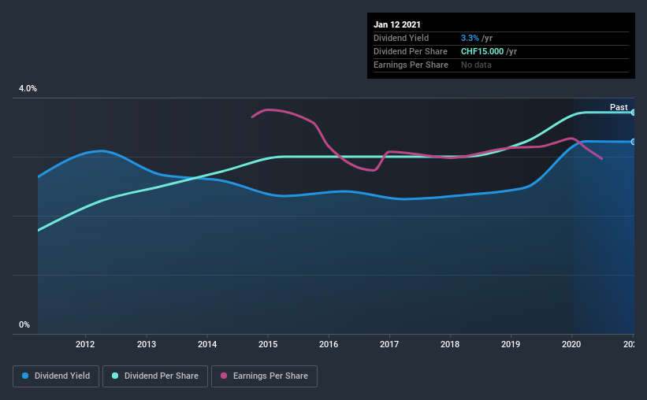Click the 2017 x-axis label
Screen dimensions: 647x400
(389, 344)
